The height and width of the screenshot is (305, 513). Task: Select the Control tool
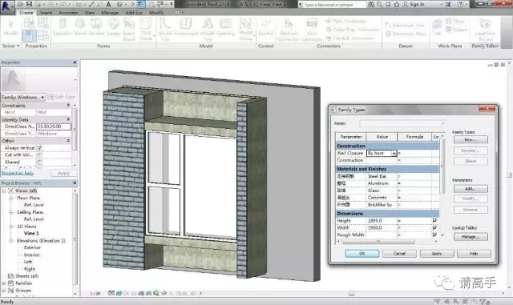(265, 27)
